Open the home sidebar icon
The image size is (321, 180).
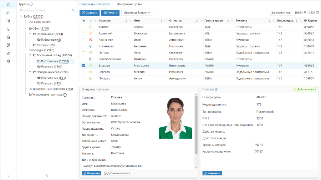[8, 37]
